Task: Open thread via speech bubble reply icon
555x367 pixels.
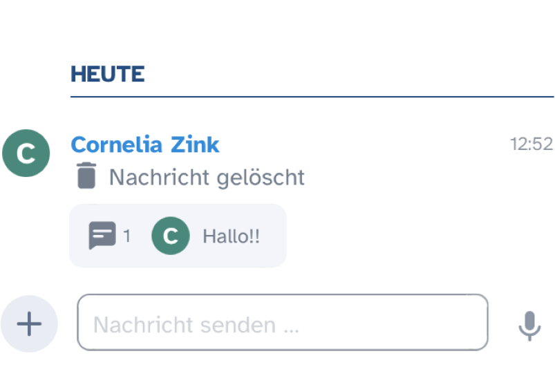Action: coord(101,236)
